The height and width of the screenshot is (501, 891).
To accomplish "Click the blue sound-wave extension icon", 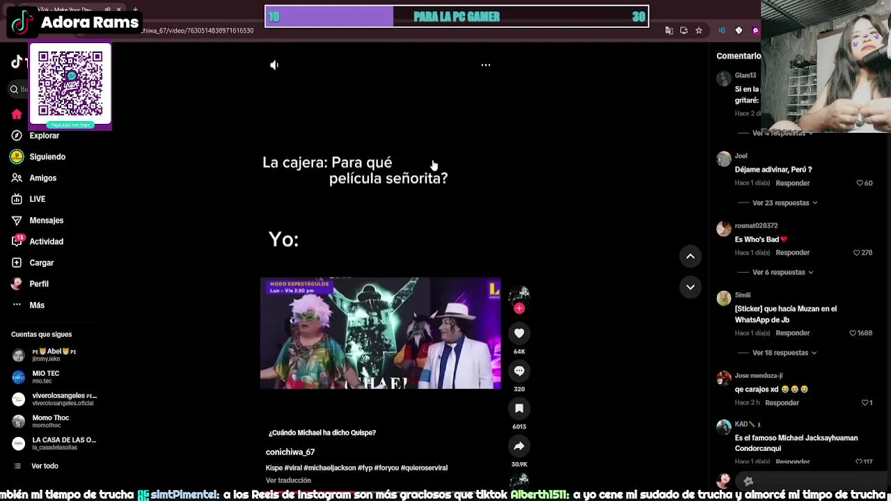I will pos(722,31).
